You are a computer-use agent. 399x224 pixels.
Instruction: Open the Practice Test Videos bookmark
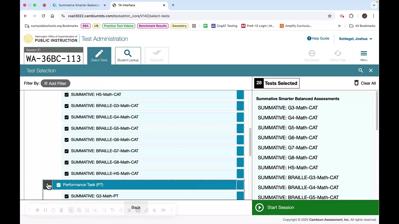[118, 26]
